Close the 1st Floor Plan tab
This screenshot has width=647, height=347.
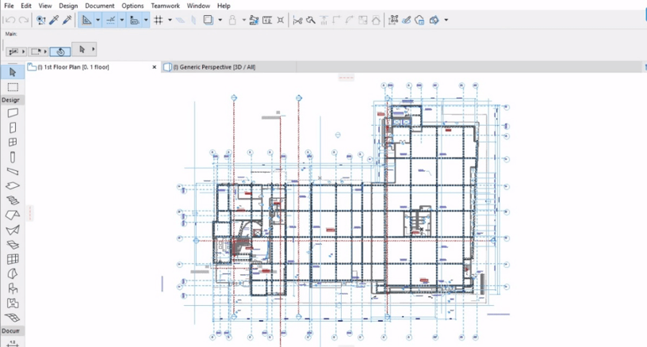[155, 67]
